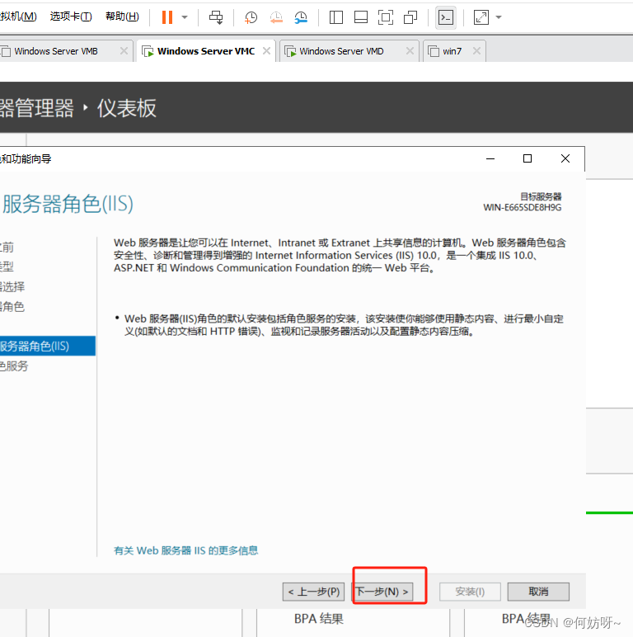Open the dropdown arrow beside the pause button
Viewport: 633px width, 637px height.
point(185,17)
